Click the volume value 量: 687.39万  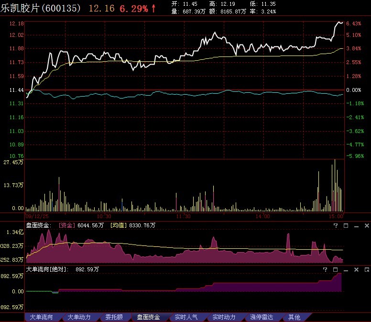click(x=188, y=11)
